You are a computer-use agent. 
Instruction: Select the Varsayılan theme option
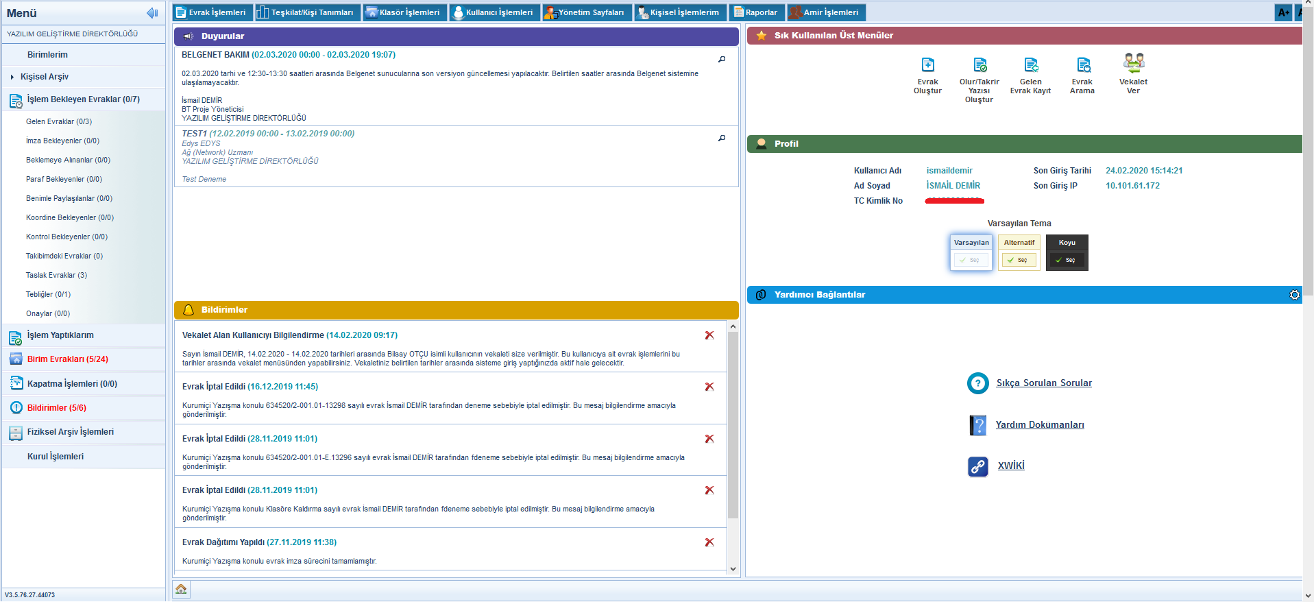pos(971,260)
